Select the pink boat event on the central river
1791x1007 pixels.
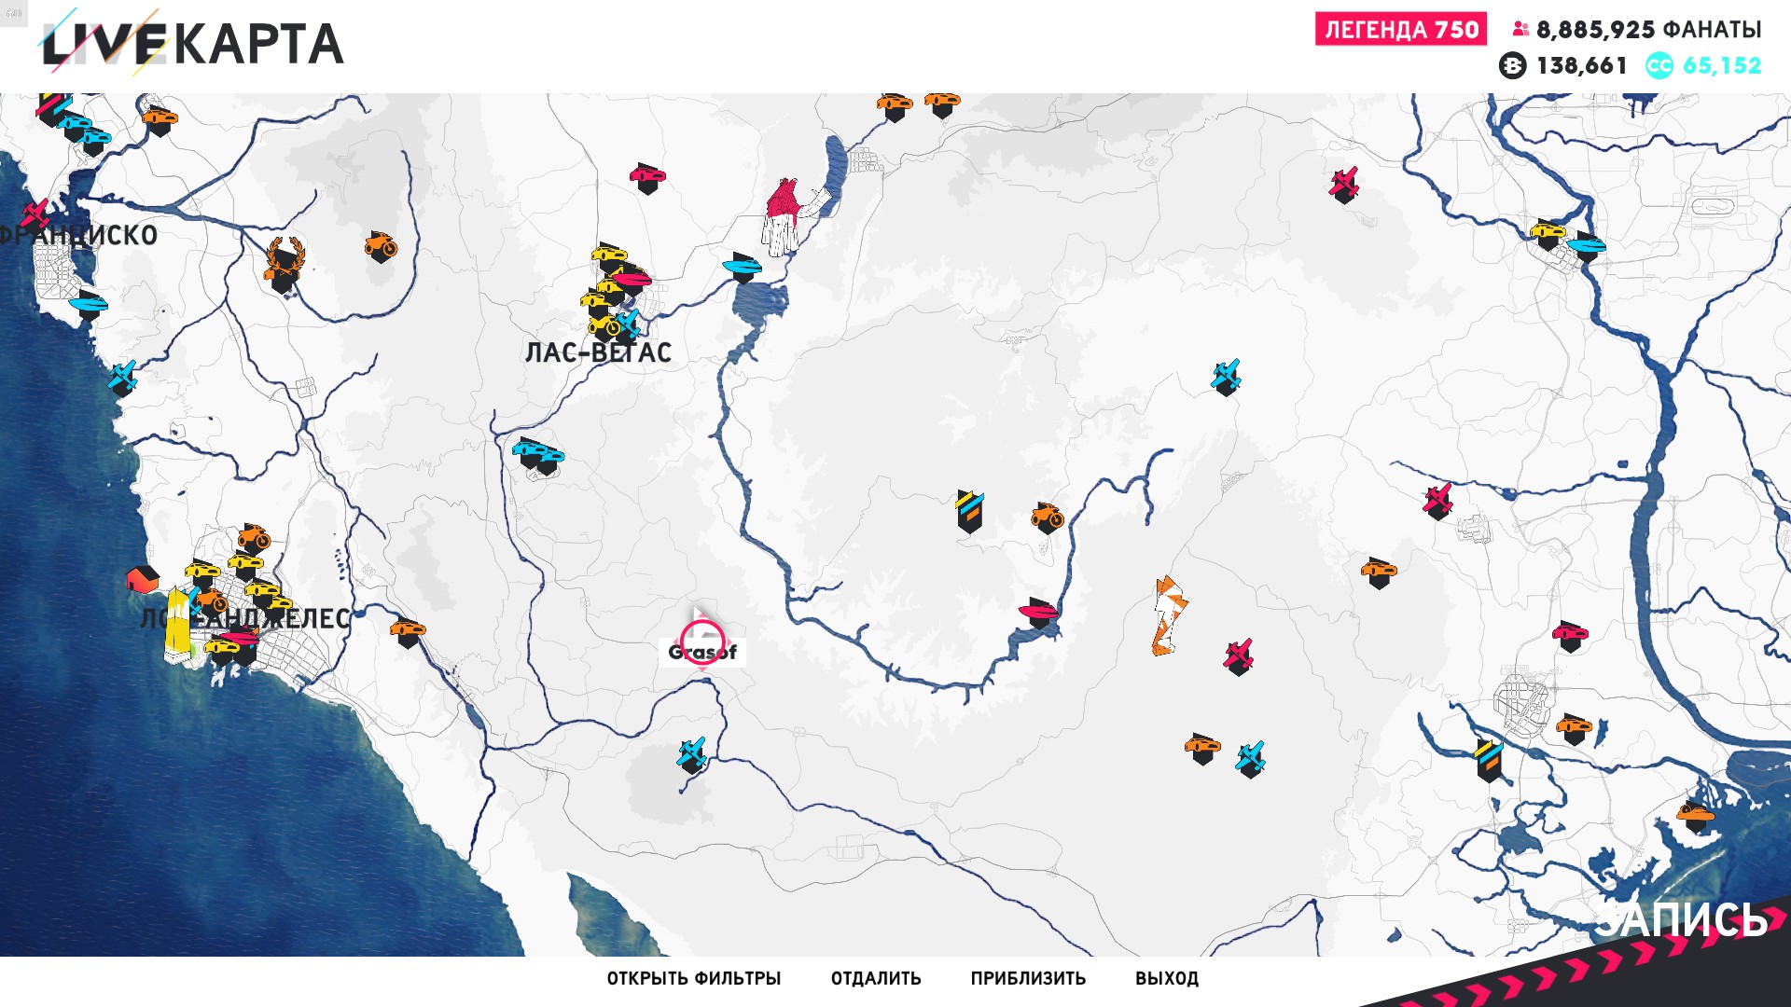click(x=1038, y=613)
